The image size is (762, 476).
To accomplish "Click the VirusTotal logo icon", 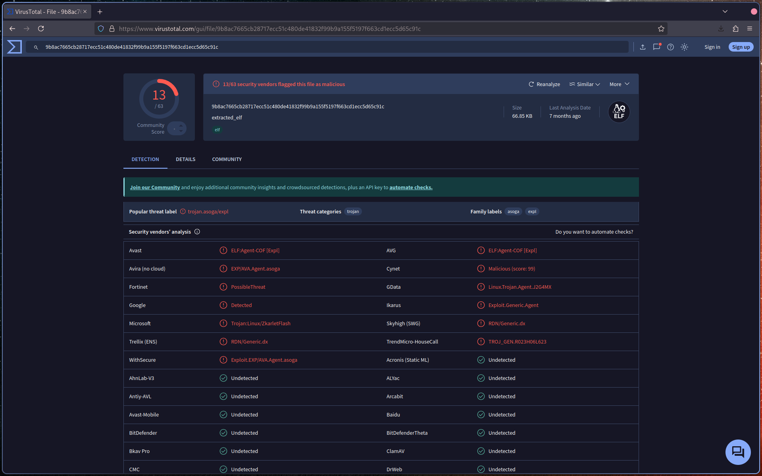I will tap(14, 47).
